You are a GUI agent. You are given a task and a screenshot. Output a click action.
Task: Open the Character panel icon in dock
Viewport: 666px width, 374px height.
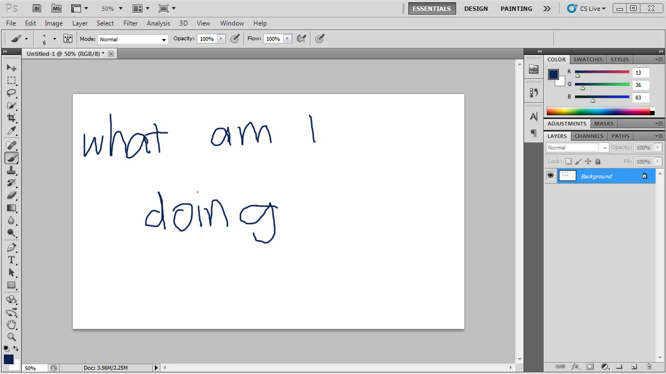coord(533,116)
